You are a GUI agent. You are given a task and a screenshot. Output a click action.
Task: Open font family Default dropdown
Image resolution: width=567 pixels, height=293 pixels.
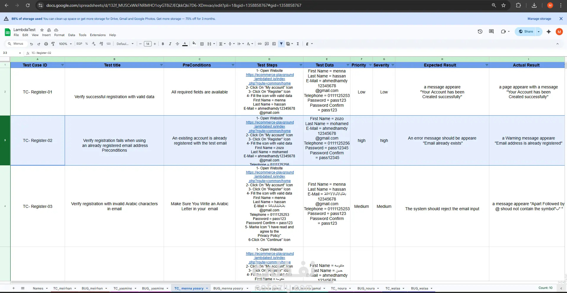[x=125, y=44]
